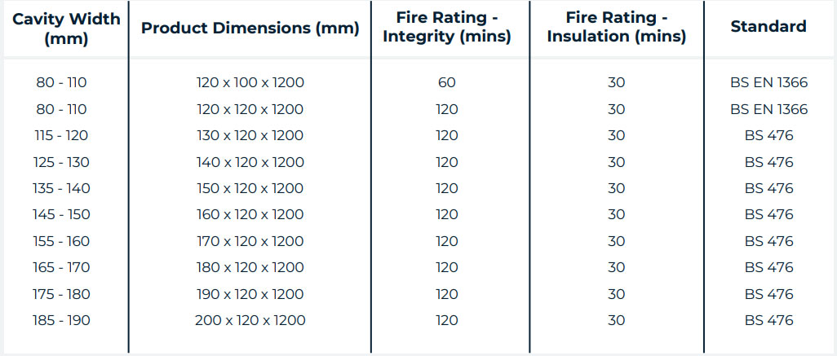Select the 115 - 120 cavity width cell
Viewport: 837px width, 356px height.
coord(62,135)
